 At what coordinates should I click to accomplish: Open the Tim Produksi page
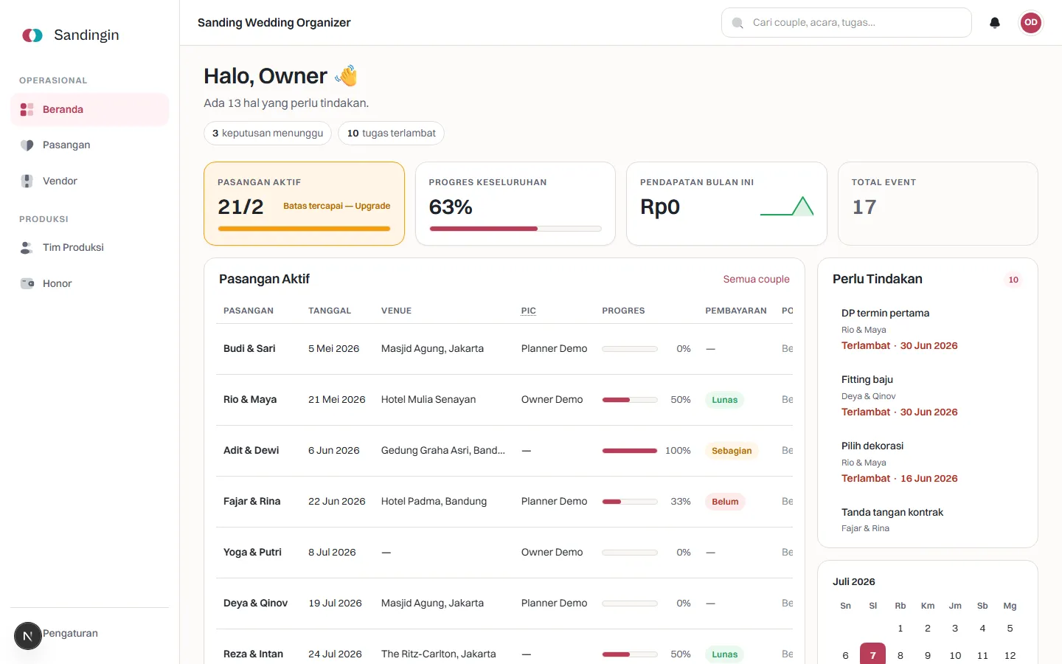click(90, 248)
